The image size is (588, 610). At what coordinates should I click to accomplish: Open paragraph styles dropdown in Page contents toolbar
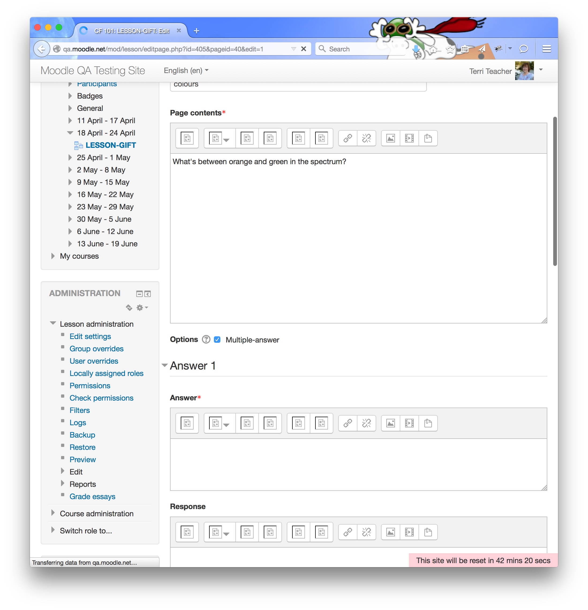point(220,138)
